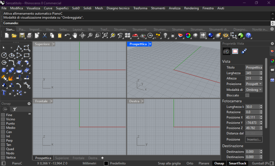Open the Prospettica viewport dropdown arrow
Image resolution: width=275 pixels, height=166 pixels.
coord(150,44)
